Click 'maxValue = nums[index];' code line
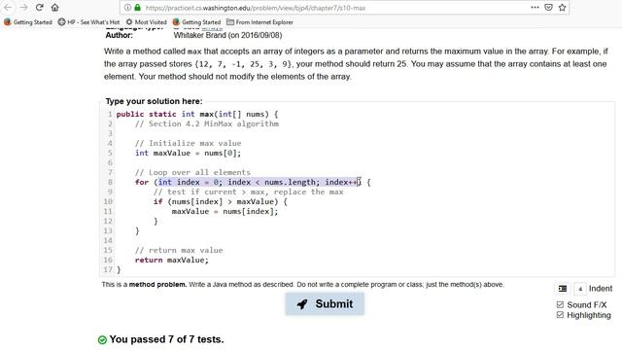622x350 pixels. pyautogui.click(x=225, y=212)
